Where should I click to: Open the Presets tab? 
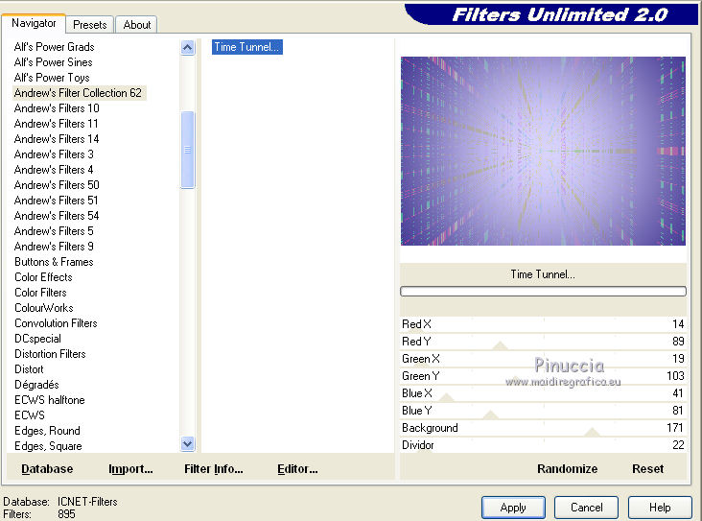[90, 25]
